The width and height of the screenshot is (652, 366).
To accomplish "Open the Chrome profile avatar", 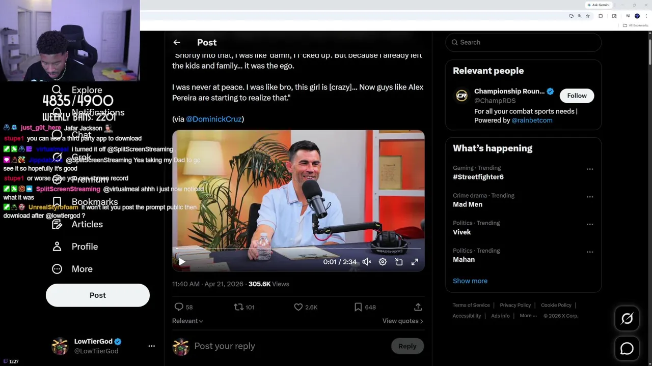I will tap(637, 16).
